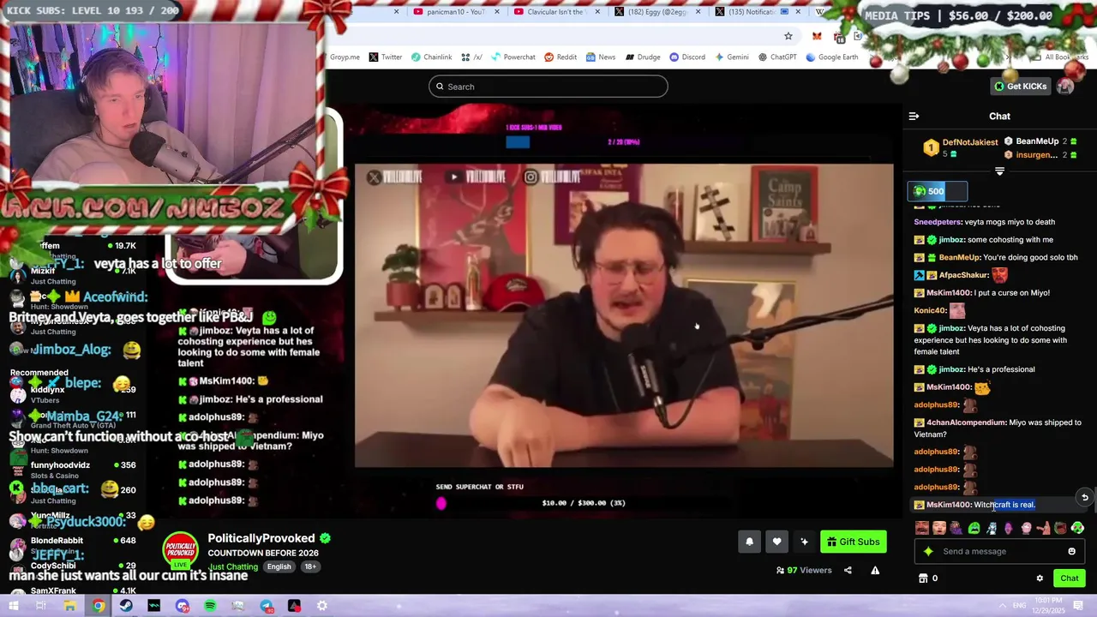Open chat settings gear icon

[1040, 578]
